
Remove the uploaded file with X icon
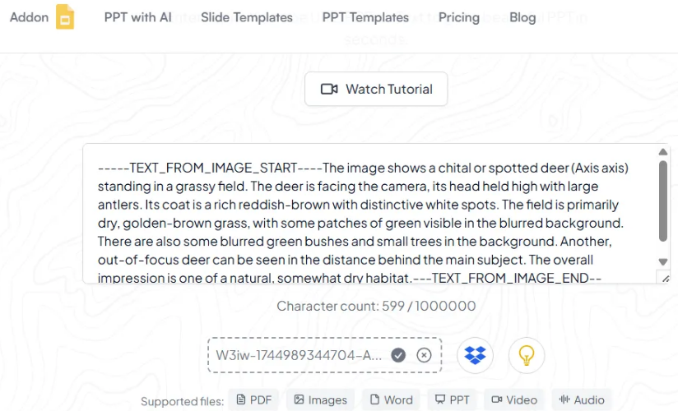pyautogui.click(x=424, y=355)
